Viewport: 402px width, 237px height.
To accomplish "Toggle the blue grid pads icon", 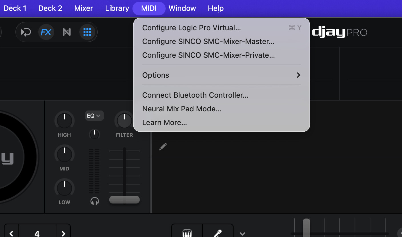I will pyautogui.click(x=87, y=32).
